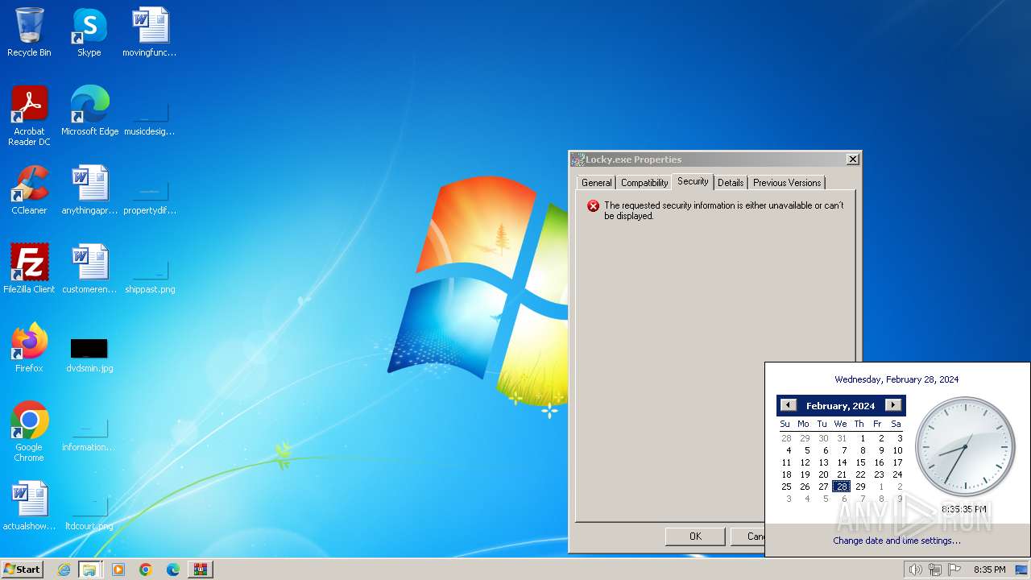Click the February, 2024 calendar header

pyautogui.click(x=840, y=406)
